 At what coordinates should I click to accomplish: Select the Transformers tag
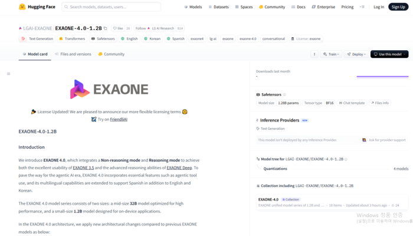pyautogui.click(x=72, y=39)
